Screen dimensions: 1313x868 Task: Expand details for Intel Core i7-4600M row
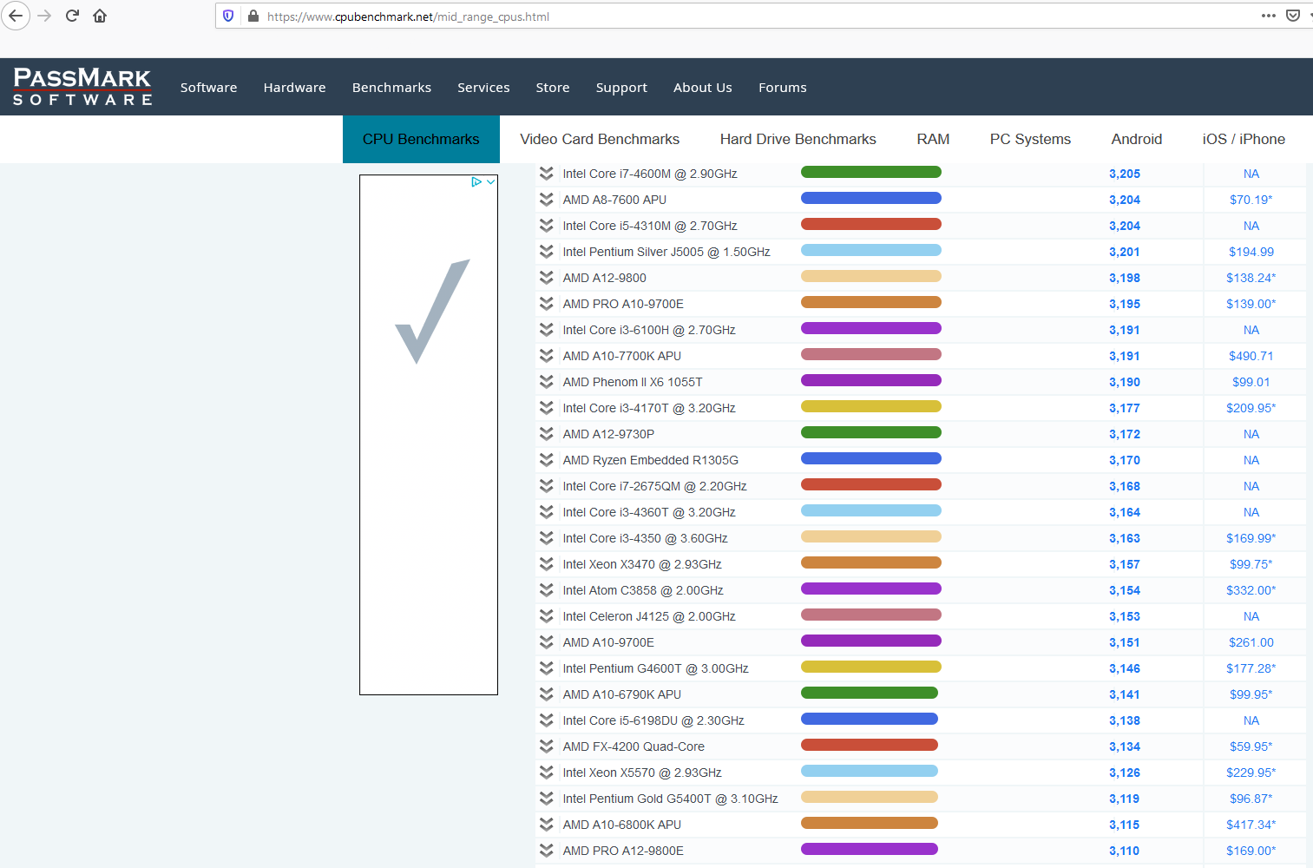tap(546, 174)
